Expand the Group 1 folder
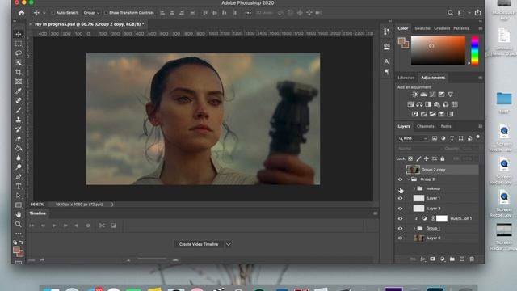 click(x=414, y=228)
